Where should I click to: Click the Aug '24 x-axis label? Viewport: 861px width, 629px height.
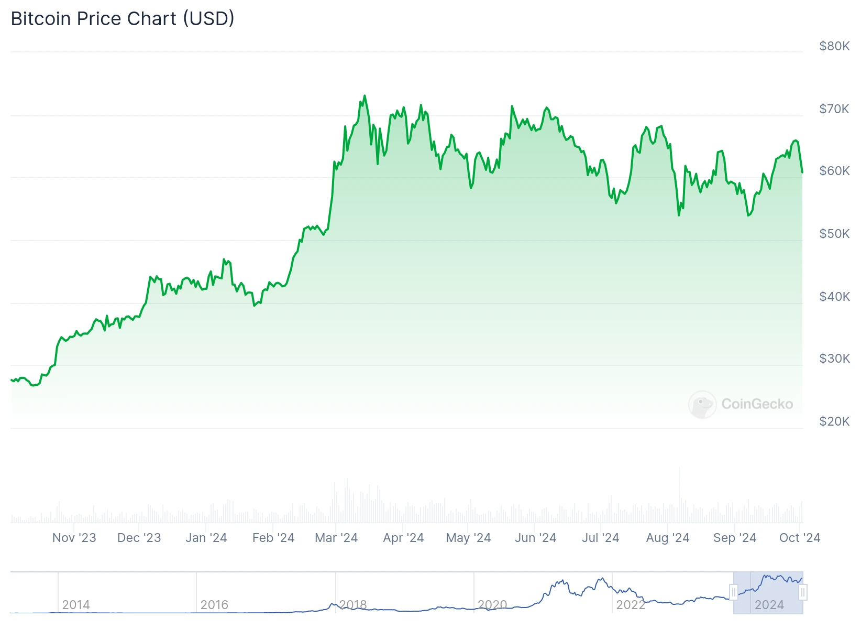[x=668, y=538]
